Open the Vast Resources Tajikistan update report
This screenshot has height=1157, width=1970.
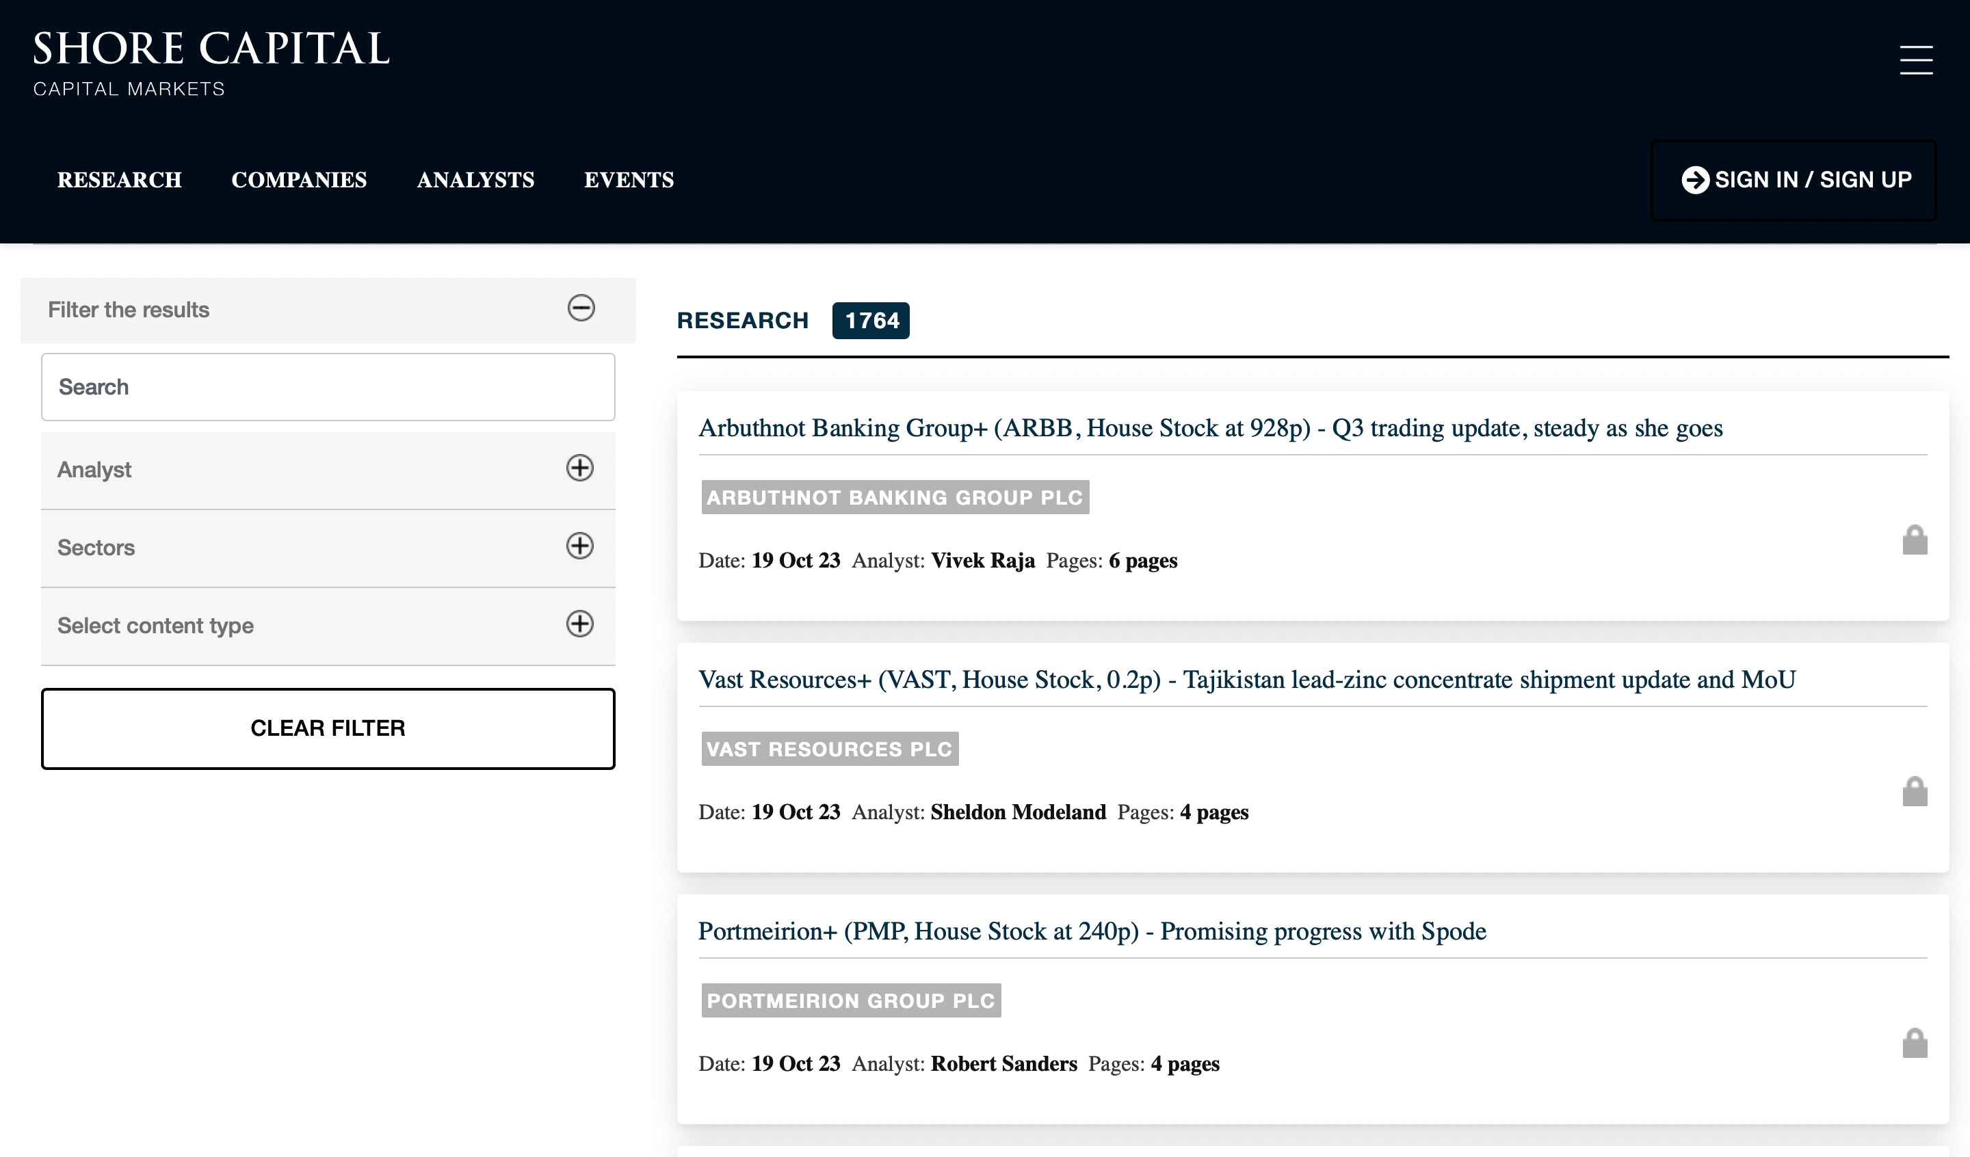1246,680
